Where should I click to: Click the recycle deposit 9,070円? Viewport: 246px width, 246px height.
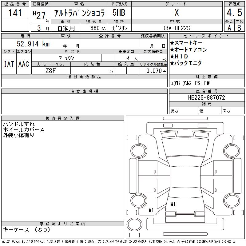click(156, 71)
